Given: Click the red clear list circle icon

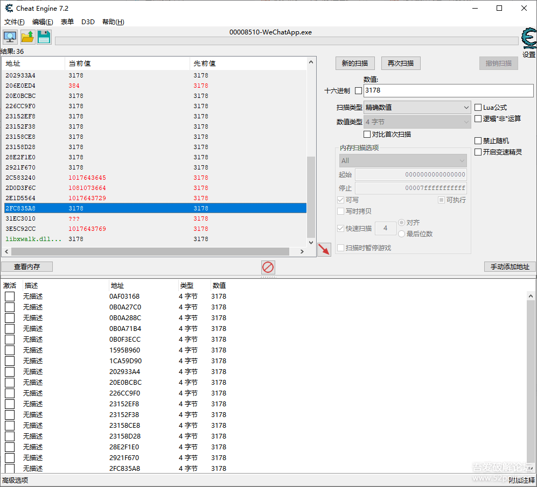Looking at the screenshot, I should 268,267.
